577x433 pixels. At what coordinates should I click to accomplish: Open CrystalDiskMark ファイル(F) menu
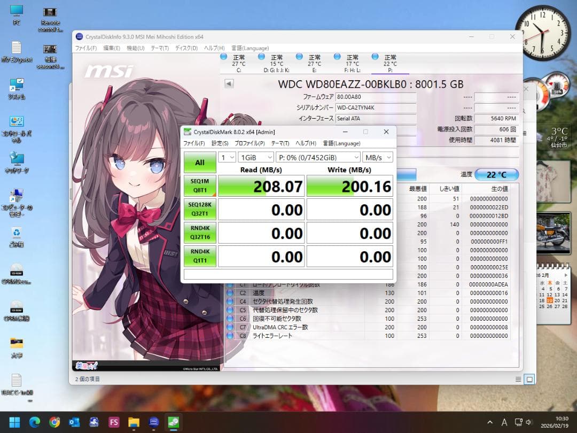(194, 143)
